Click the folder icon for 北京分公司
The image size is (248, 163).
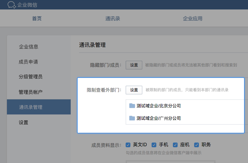point(132,106)
